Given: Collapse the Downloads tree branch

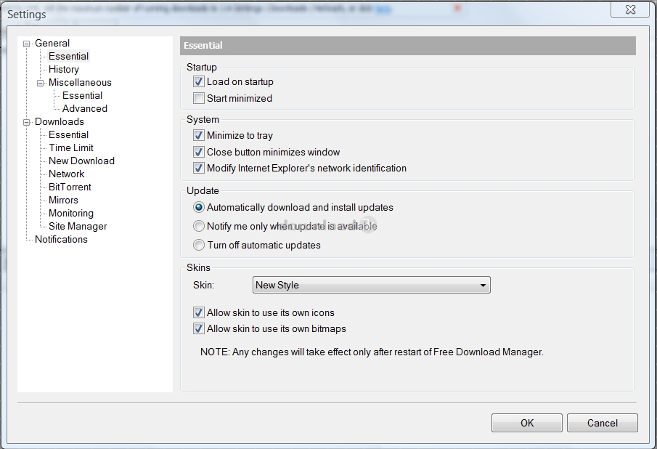Looking at the screenshot, I should point(25,121).
